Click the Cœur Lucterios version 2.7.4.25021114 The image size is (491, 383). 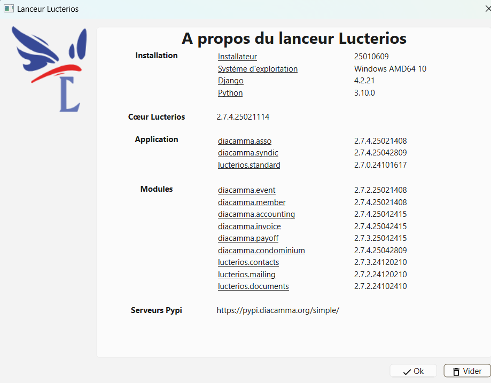[243, 117]
